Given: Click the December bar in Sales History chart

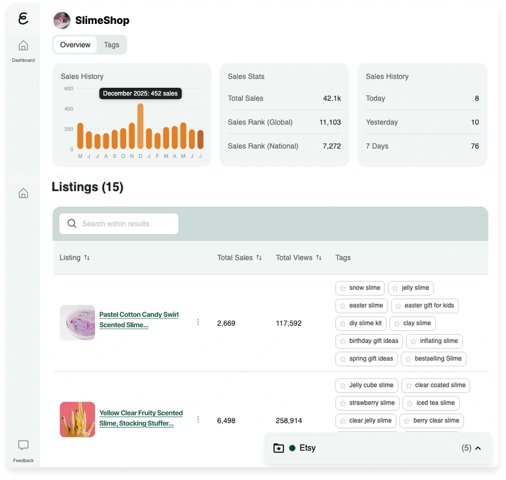Looking at the screenshot, I should [x=140, y=126].
